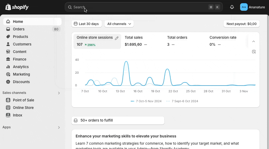
Task: Open the All channels dropdown
Action: (x=119, y=24)
